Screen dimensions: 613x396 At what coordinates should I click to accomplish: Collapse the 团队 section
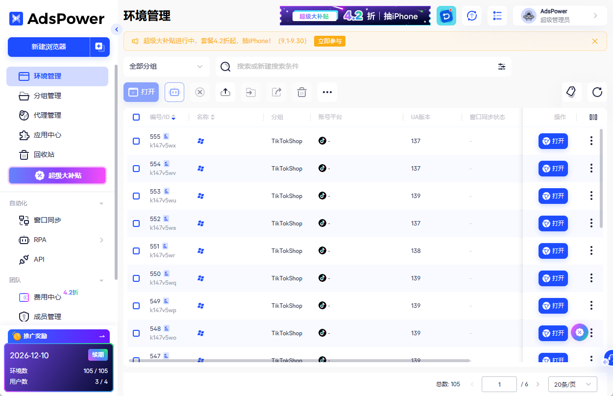(x=101, y=280)
